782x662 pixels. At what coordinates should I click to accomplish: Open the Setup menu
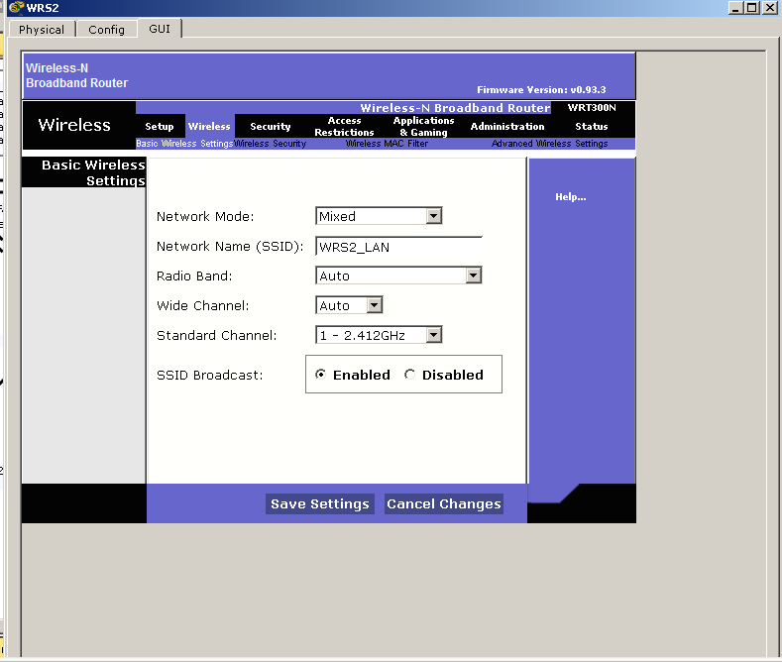[160, 127]
